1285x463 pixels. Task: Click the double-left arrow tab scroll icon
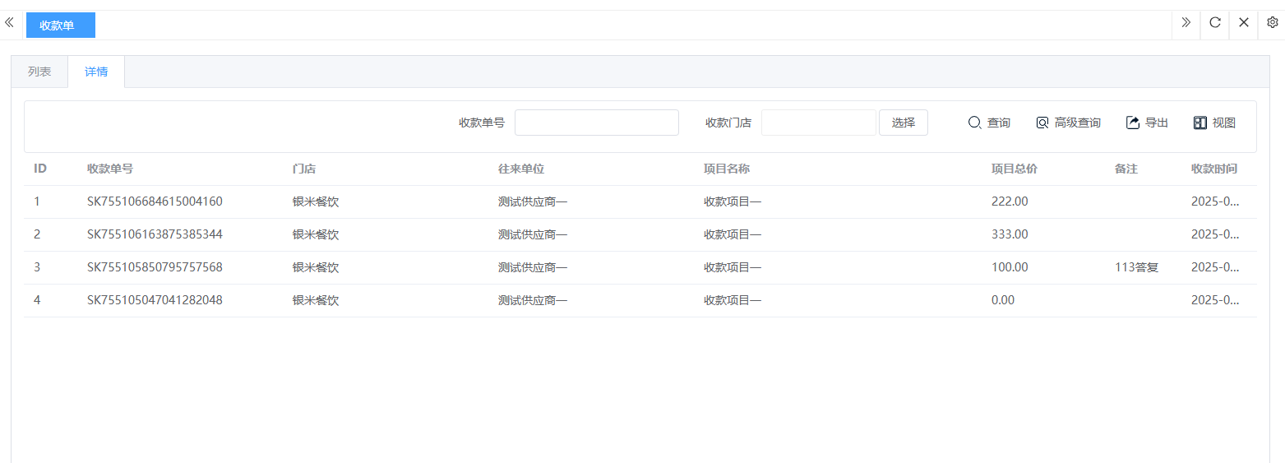coord(10,23)
